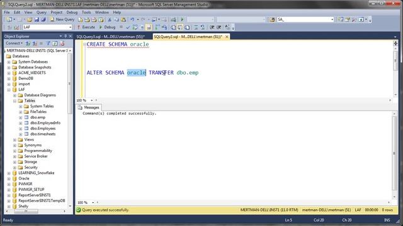Click the Object Explorer horizontal scrollbar

[x=26, y=212]
